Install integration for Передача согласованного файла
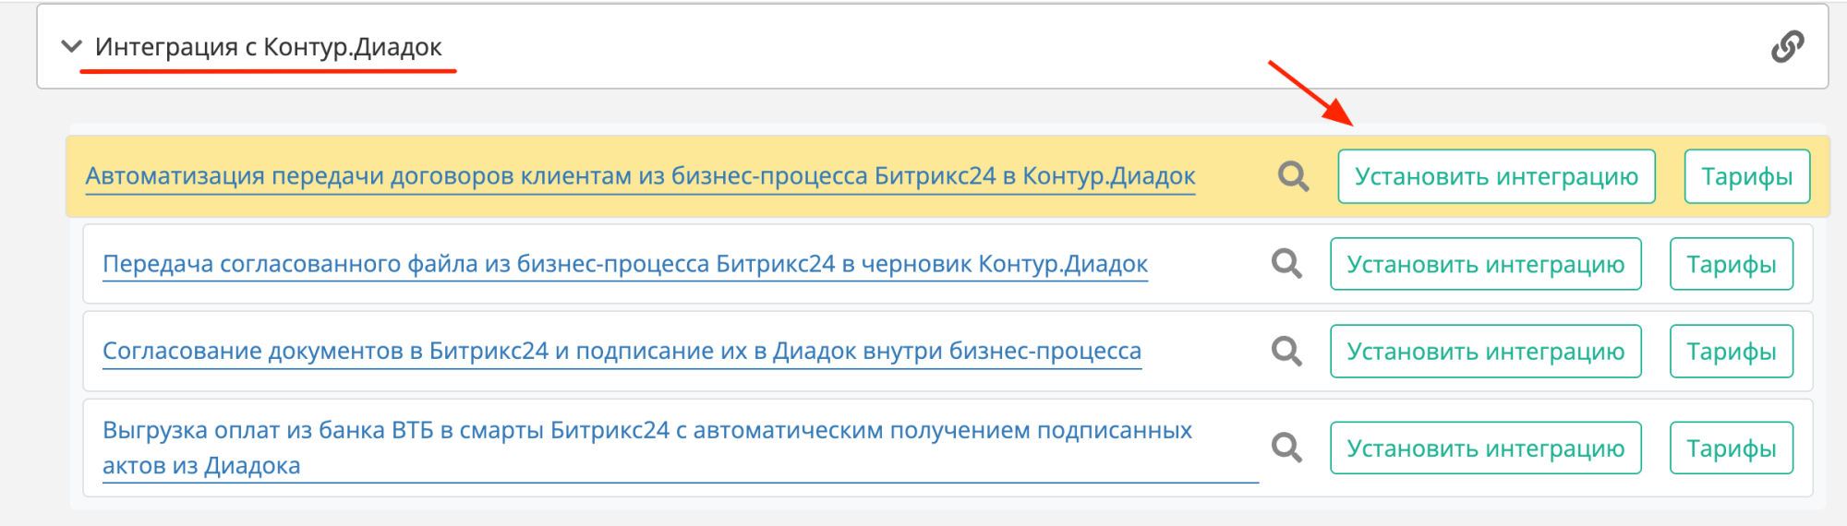The height and width of the screenshot is (526, 1847). coord(1485,264)
